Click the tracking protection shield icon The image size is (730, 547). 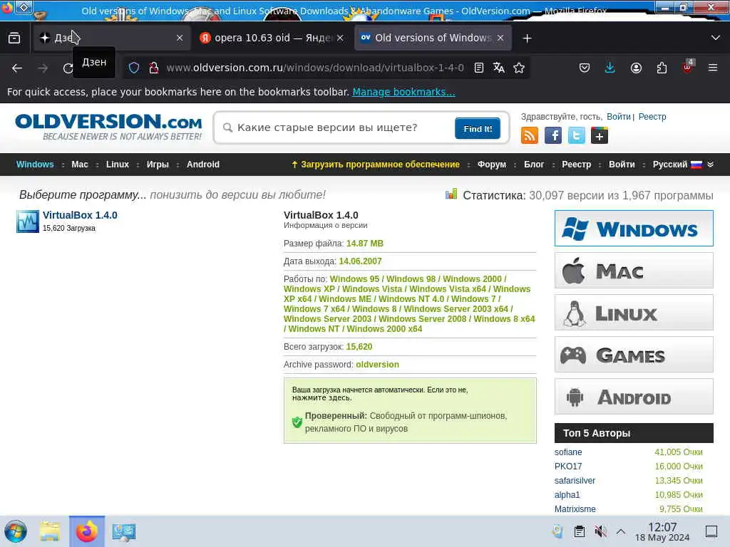(134, 68)
